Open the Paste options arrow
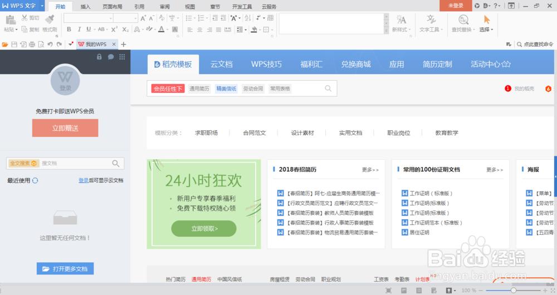This screenshot has width=557, height=295. (16, 30)
